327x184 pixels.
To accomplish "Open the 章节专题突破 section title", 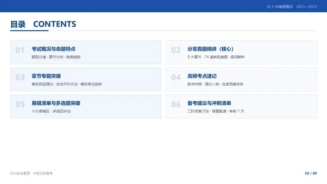I will [46, 76].
